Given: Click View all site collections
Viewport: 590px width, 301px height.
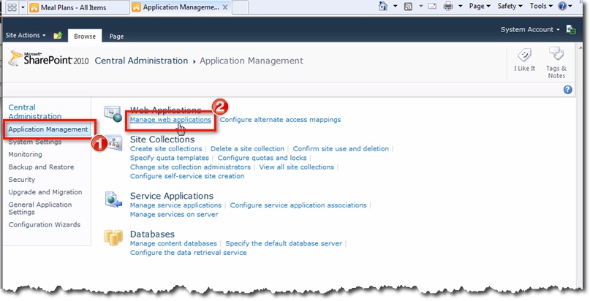Looking at the screenshot, I should coord(297,167).
